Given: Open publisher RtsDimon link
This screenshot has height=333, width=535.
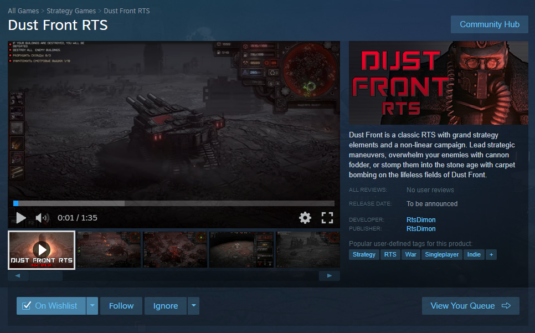Looking at the screenshot, I should point(421,229).
